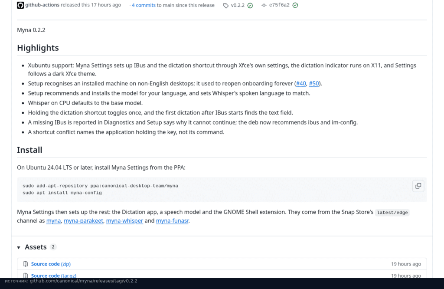Click 'A missing IBus is reported' bullet

click(193, 122)
